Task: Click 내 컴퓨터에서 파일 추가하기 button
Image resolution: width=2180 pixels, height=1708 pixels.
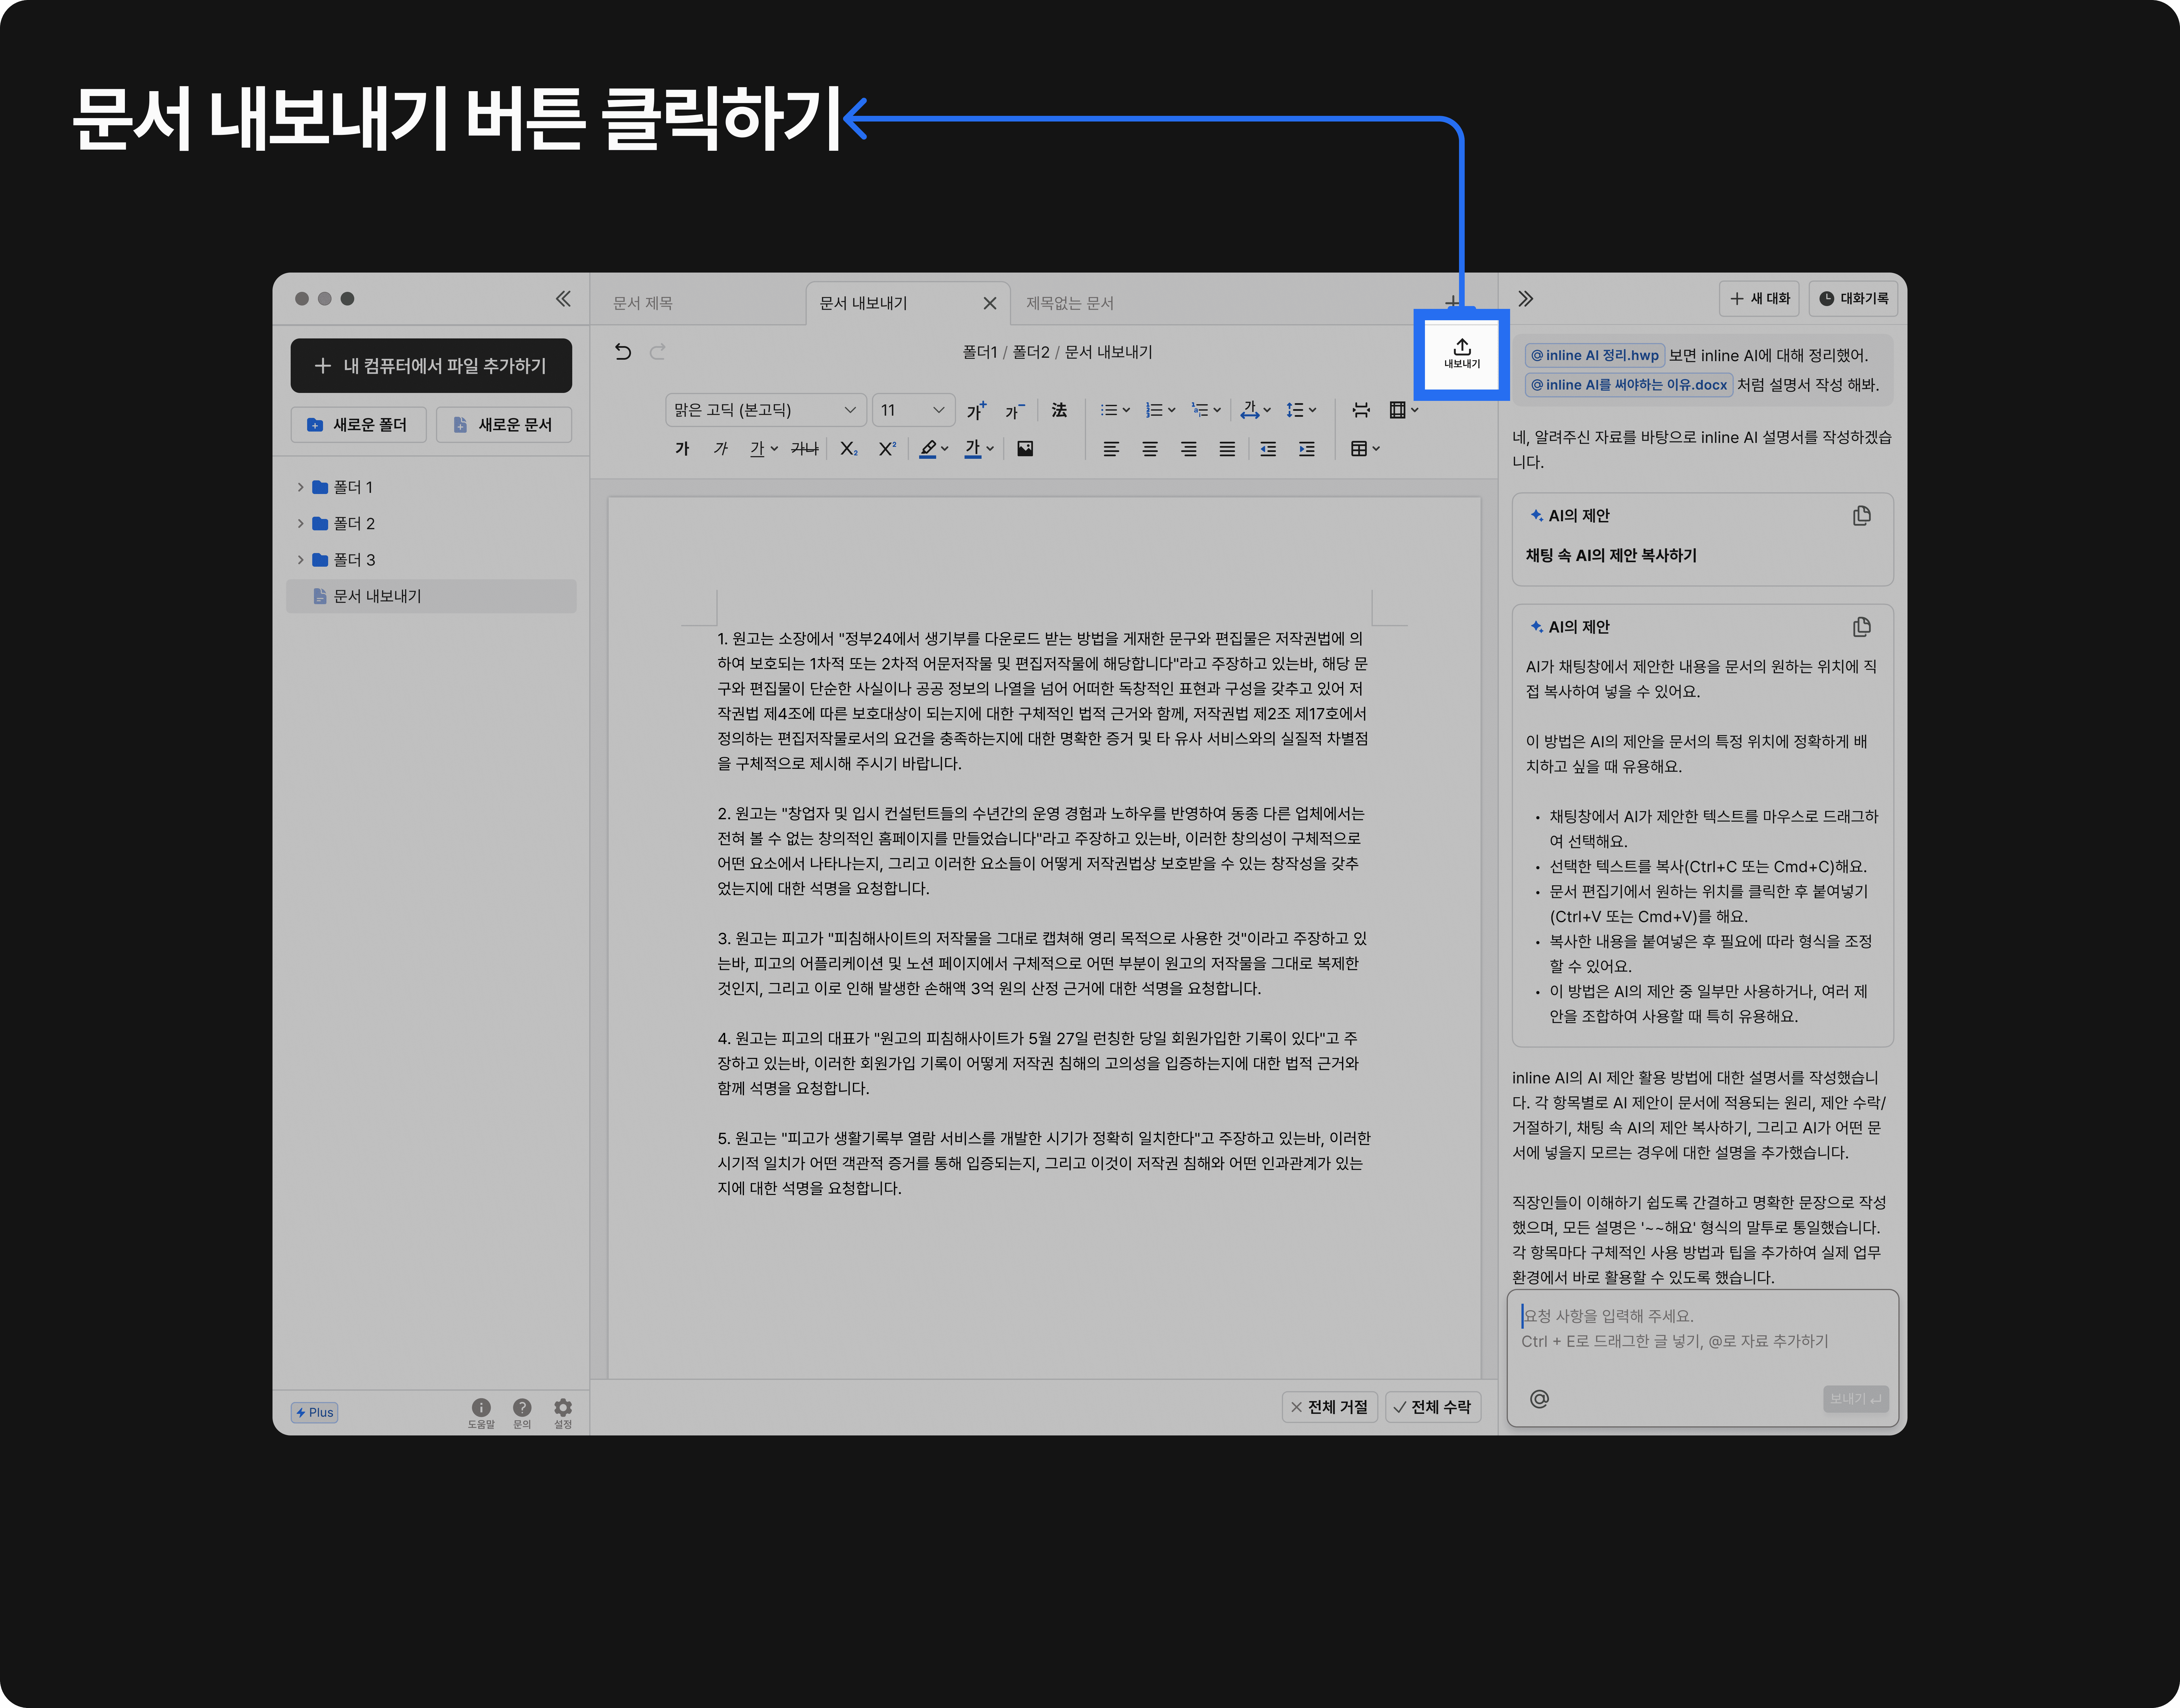Action: 432,366
